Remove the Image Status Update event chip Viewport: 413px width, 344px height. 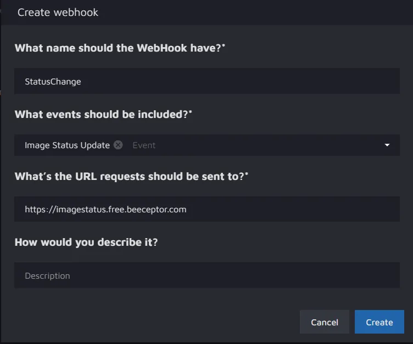118,145
